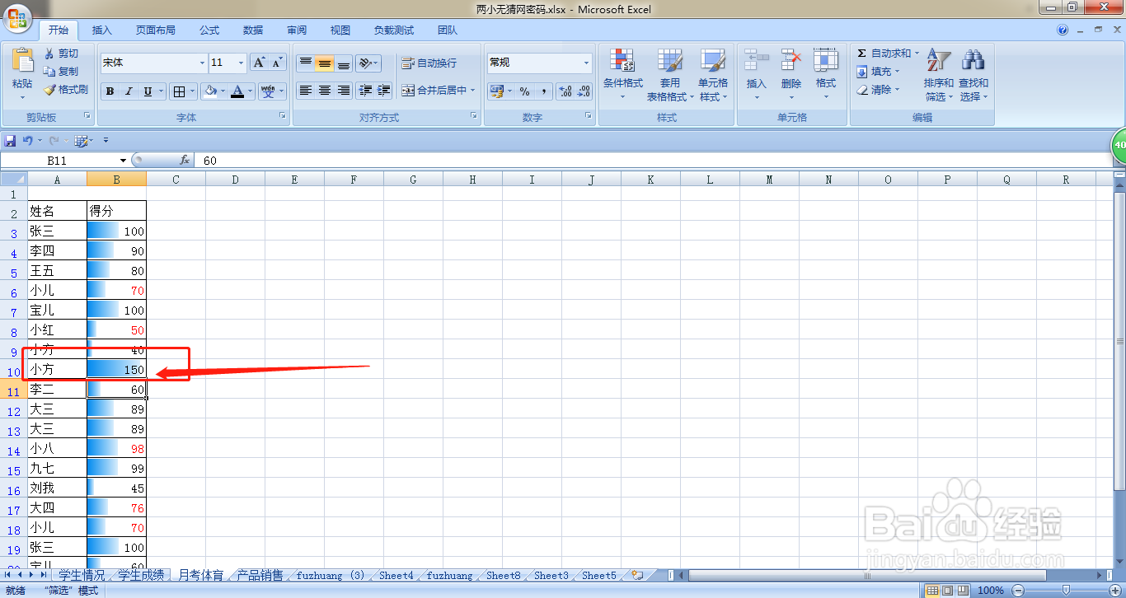Switch to the 学生成绩 sheet tab
The image size is (1126, 598).
141,575
